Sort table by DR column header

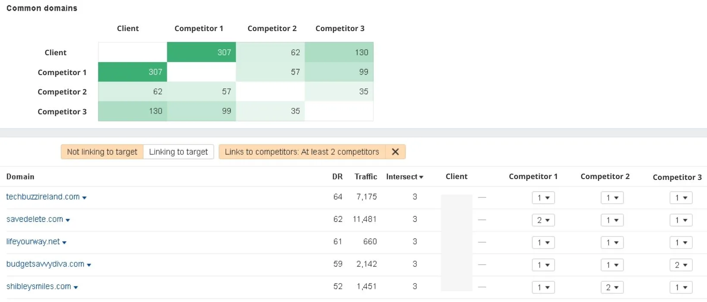[337, 177]
